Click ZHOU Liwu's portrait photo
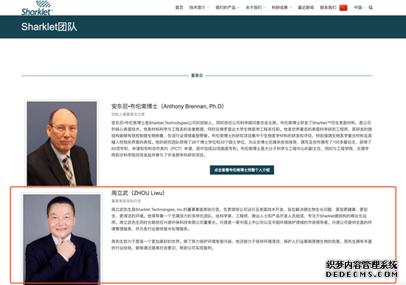Image resolution: width=406 pixels, height=285 pixels. 61,238
